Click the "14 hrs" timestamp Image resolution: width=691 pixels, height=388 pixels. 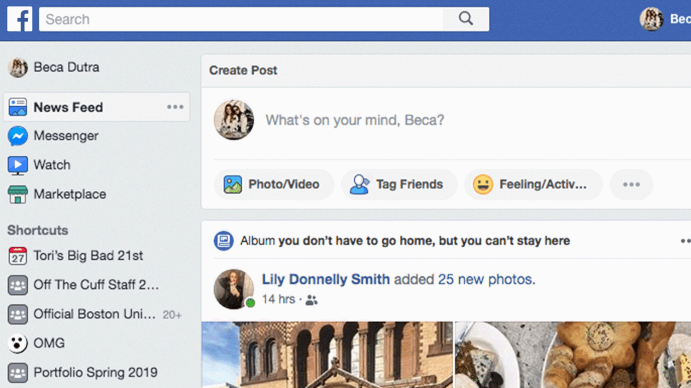tap(278, 299)
